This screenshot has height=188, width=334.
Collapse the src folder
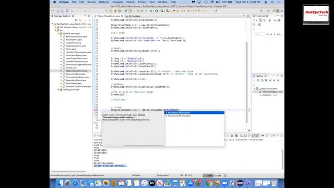pyautogui.click(x=55, y=30)
